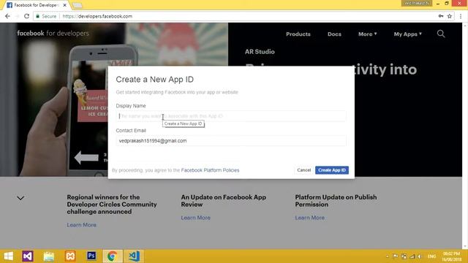Click the page vertical scrollbar
Image resolution: width=468 pixels, height=263 pixels.
(465, 136)
